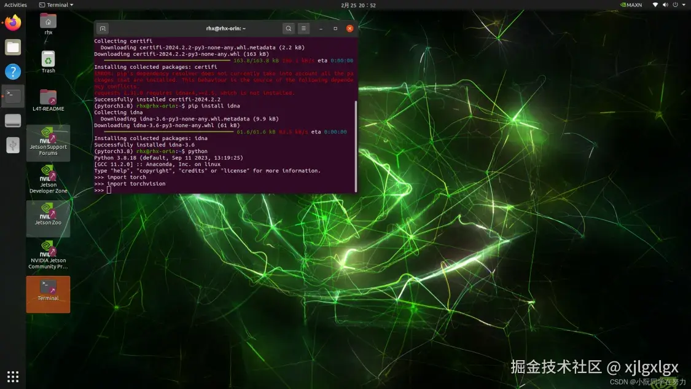The image size is (691, 389).
Task: Click 'Python 3.8.18' version line
Action: click(x=168, y=157)
